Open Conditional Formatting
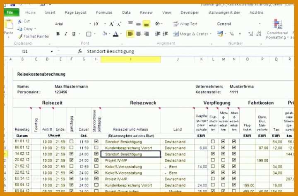Screen dimensions: 298x196 (x=277, y=29)
